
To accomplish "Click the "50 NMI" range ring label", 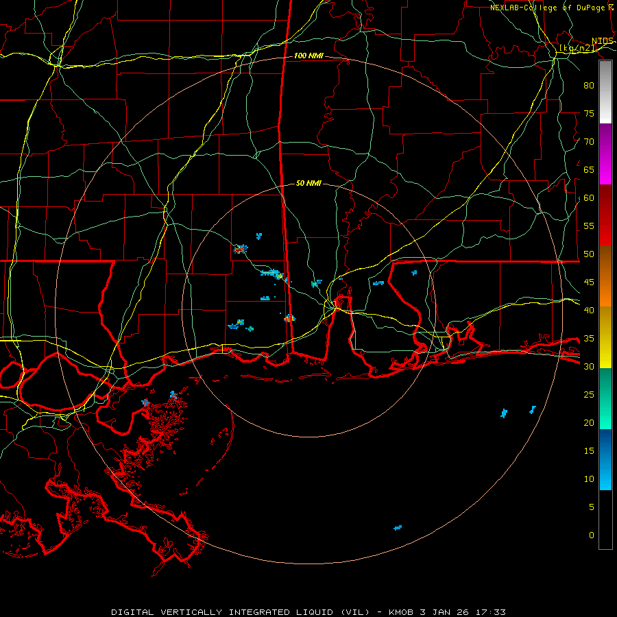I will (308, 183).
